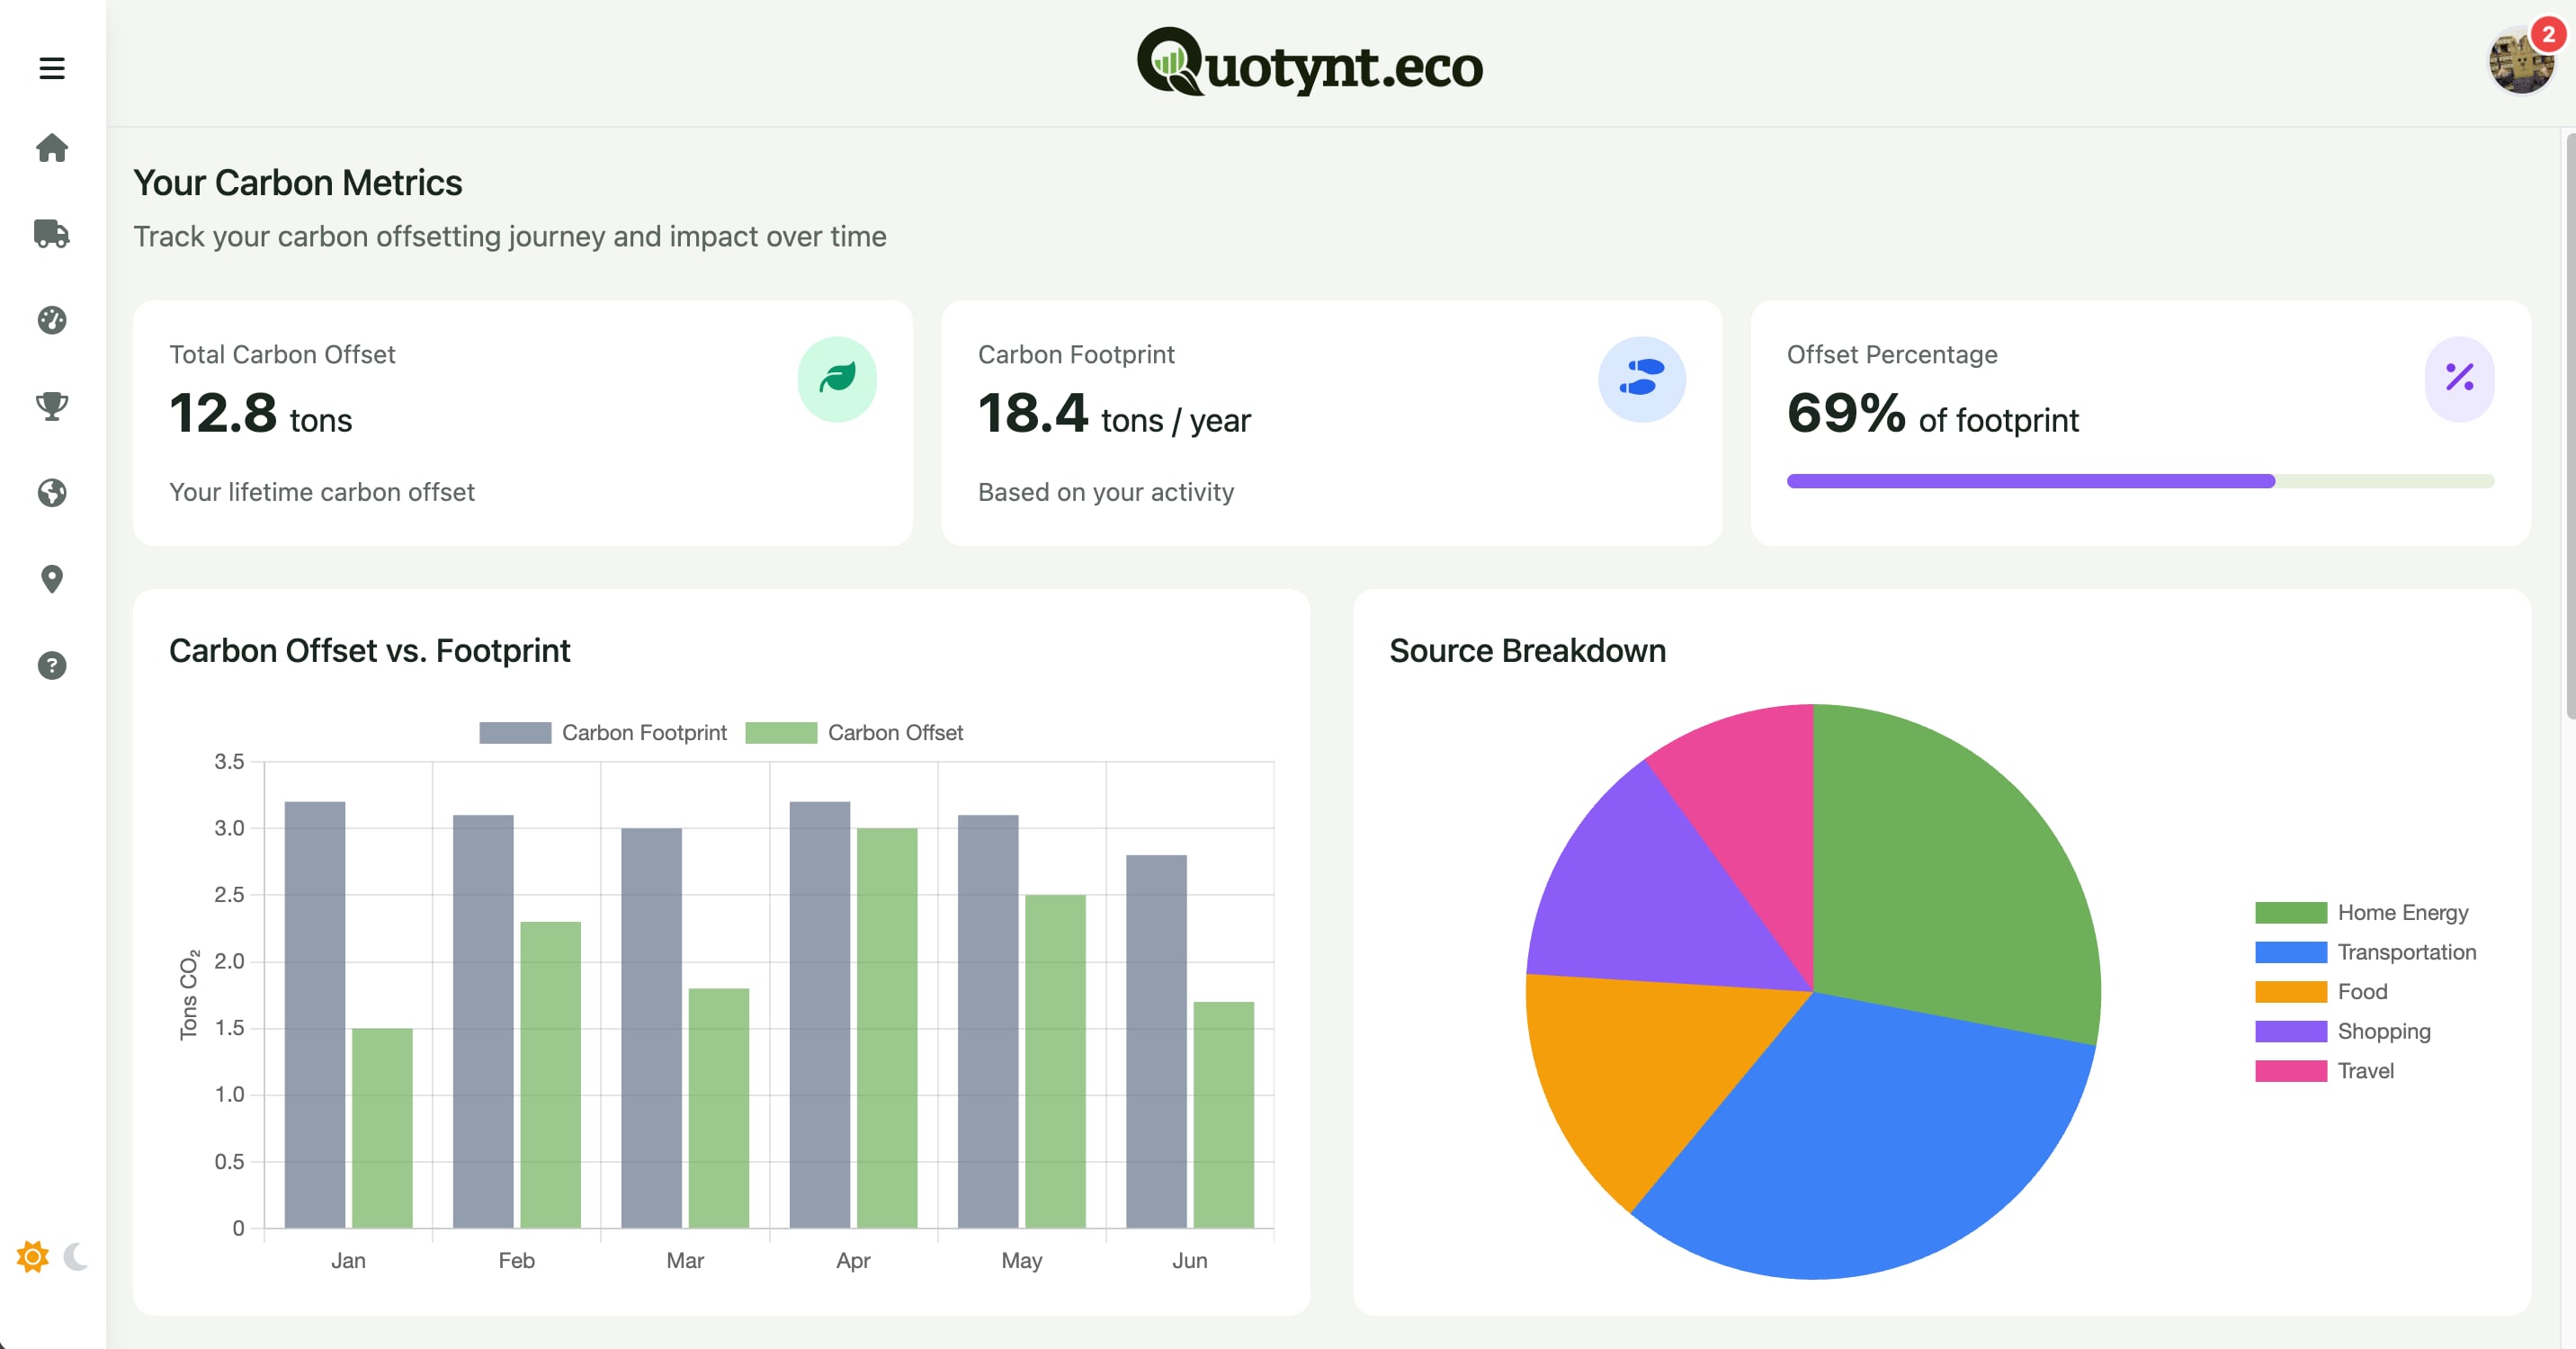The width and height of the screenshot is (2576, 1349).
Task: Click the Quotynt.eco logo
Action: tap(1308, 64)
